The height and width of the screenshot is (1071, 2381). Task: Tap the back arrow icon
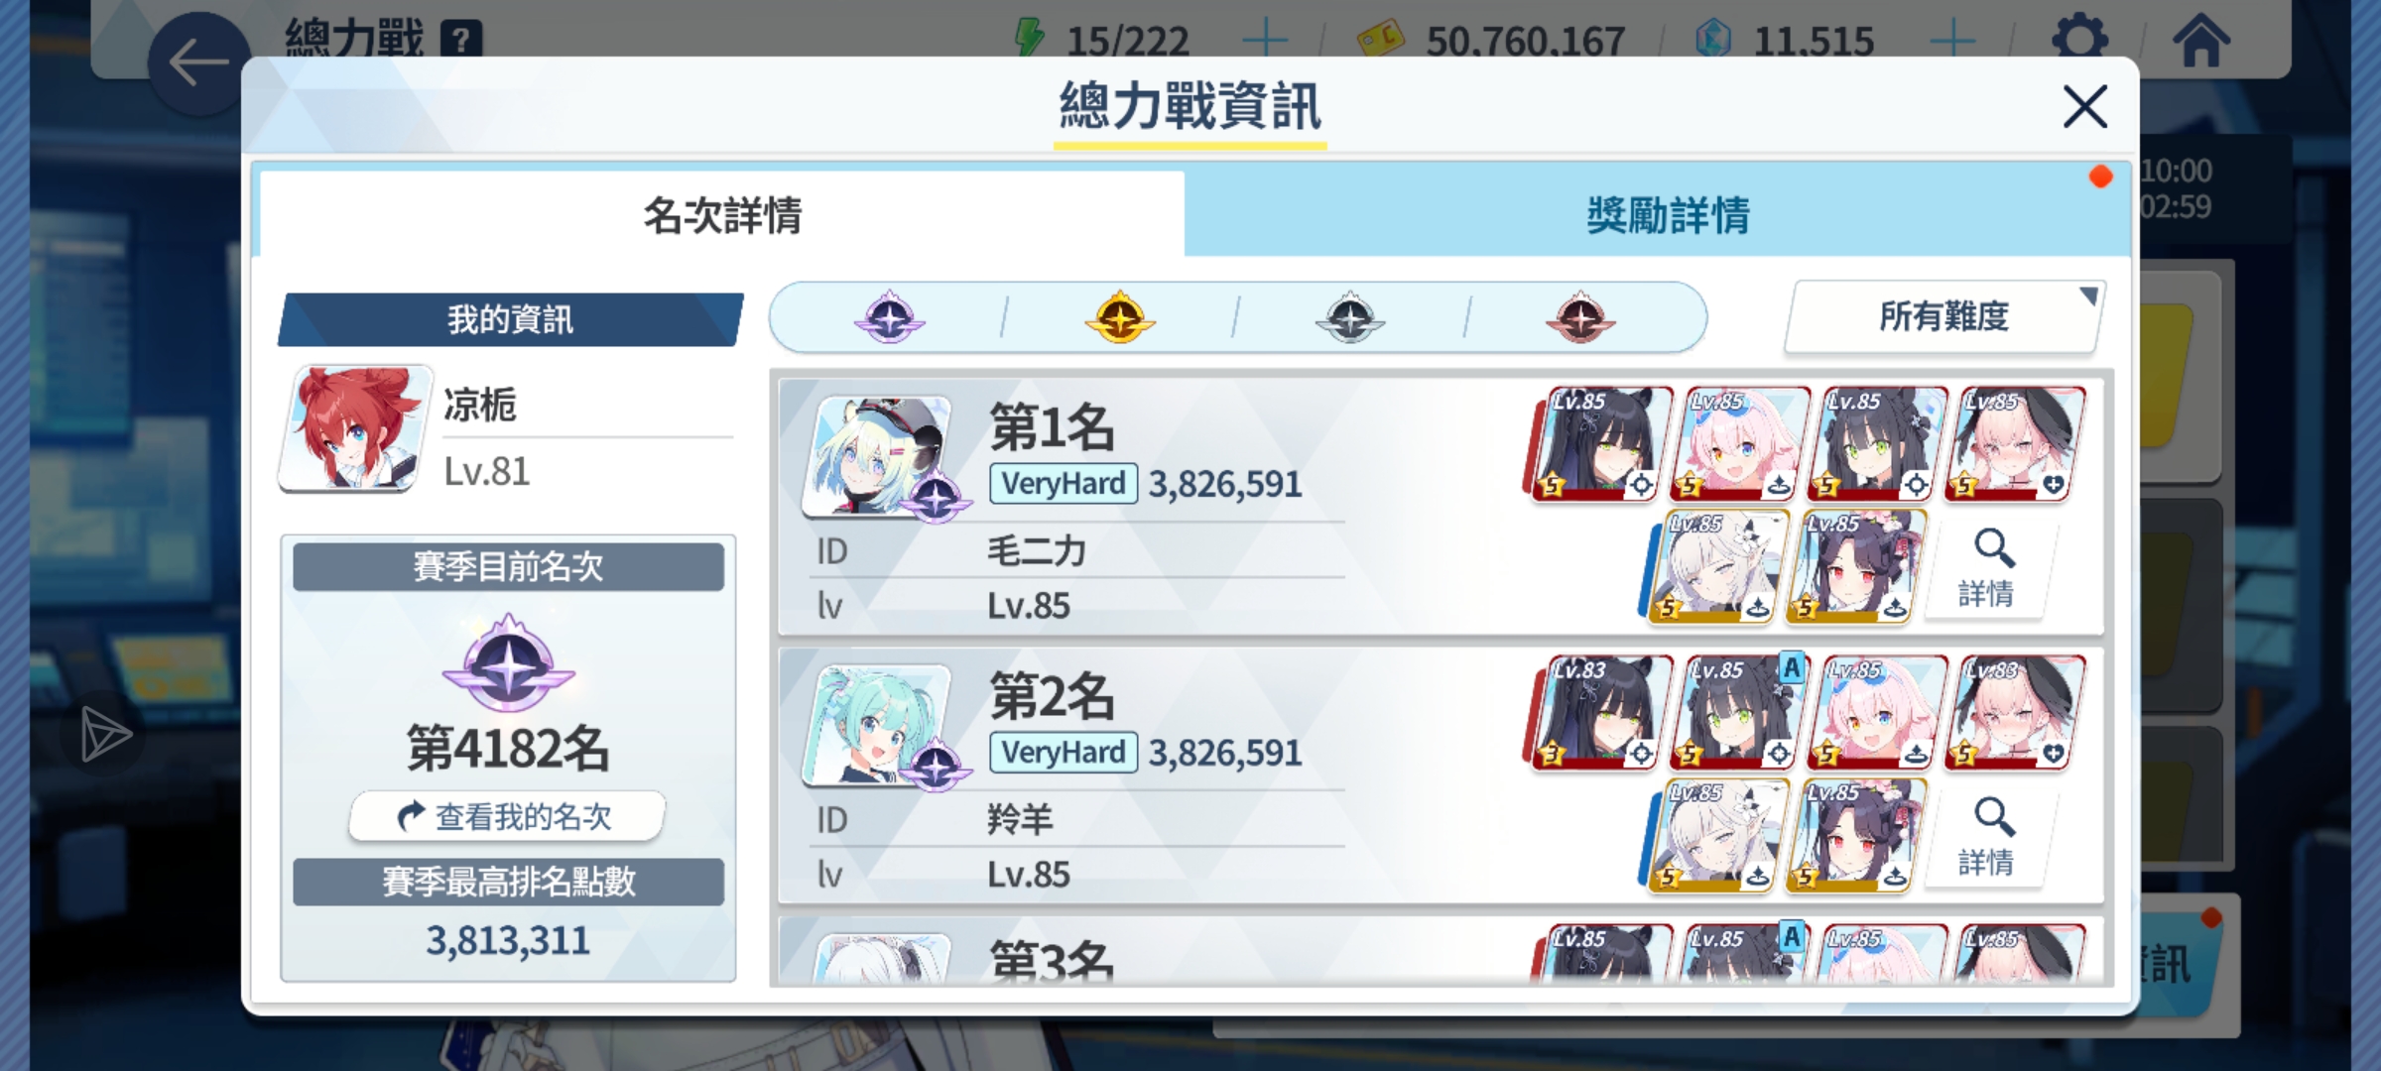(198, 63)
